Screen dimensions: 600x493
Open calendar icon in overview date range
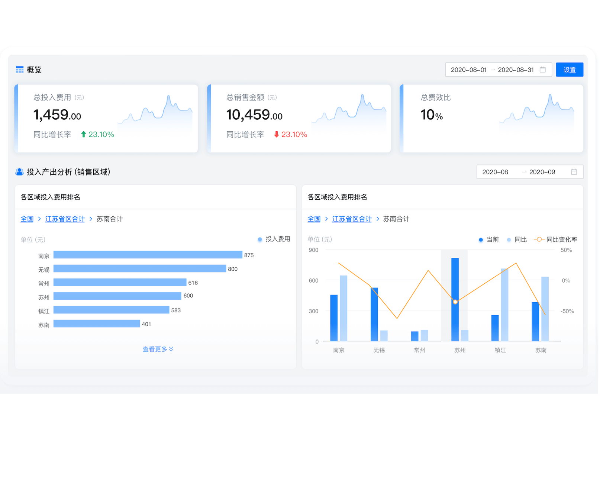pos(543,70)
